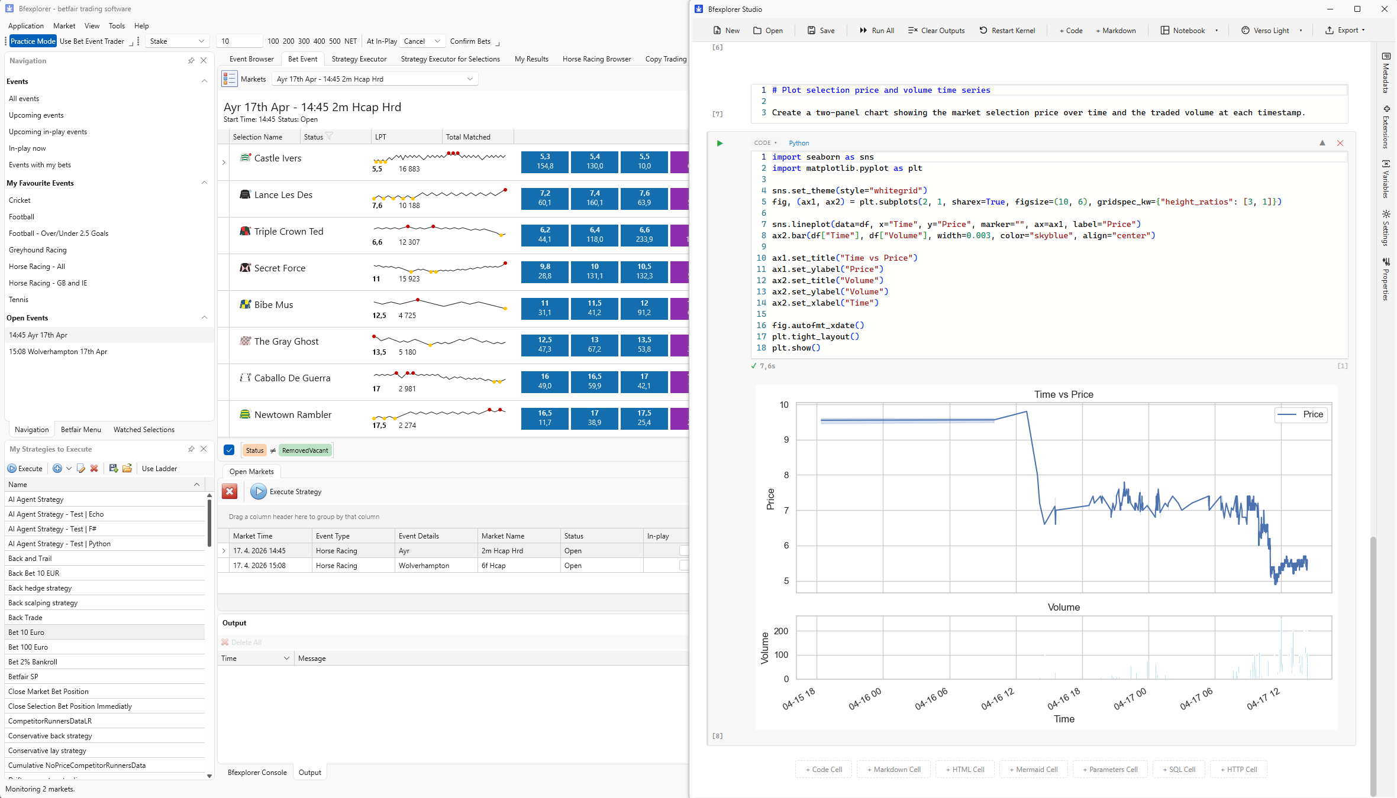Collapse the My Favourite Events section
This screenshot has height=798, width=1397.
pos(204,183)
